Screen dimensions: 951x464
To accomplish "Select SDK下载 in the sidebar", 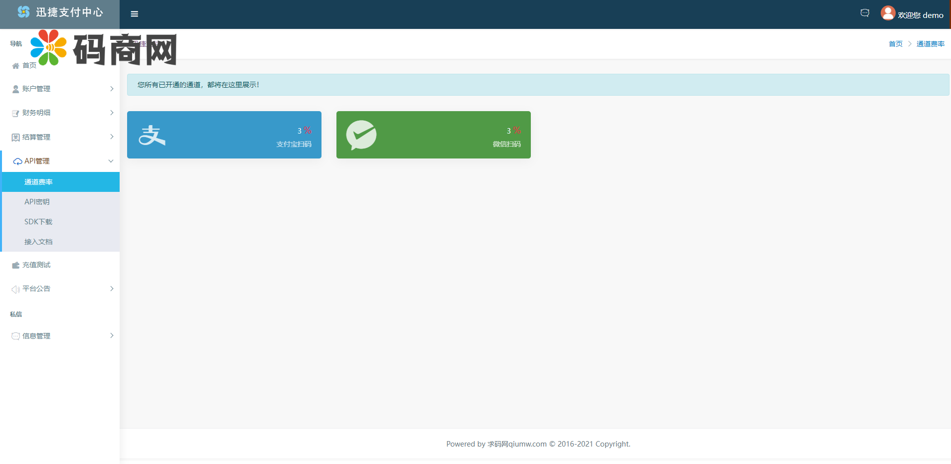I will tap(38, 222).
